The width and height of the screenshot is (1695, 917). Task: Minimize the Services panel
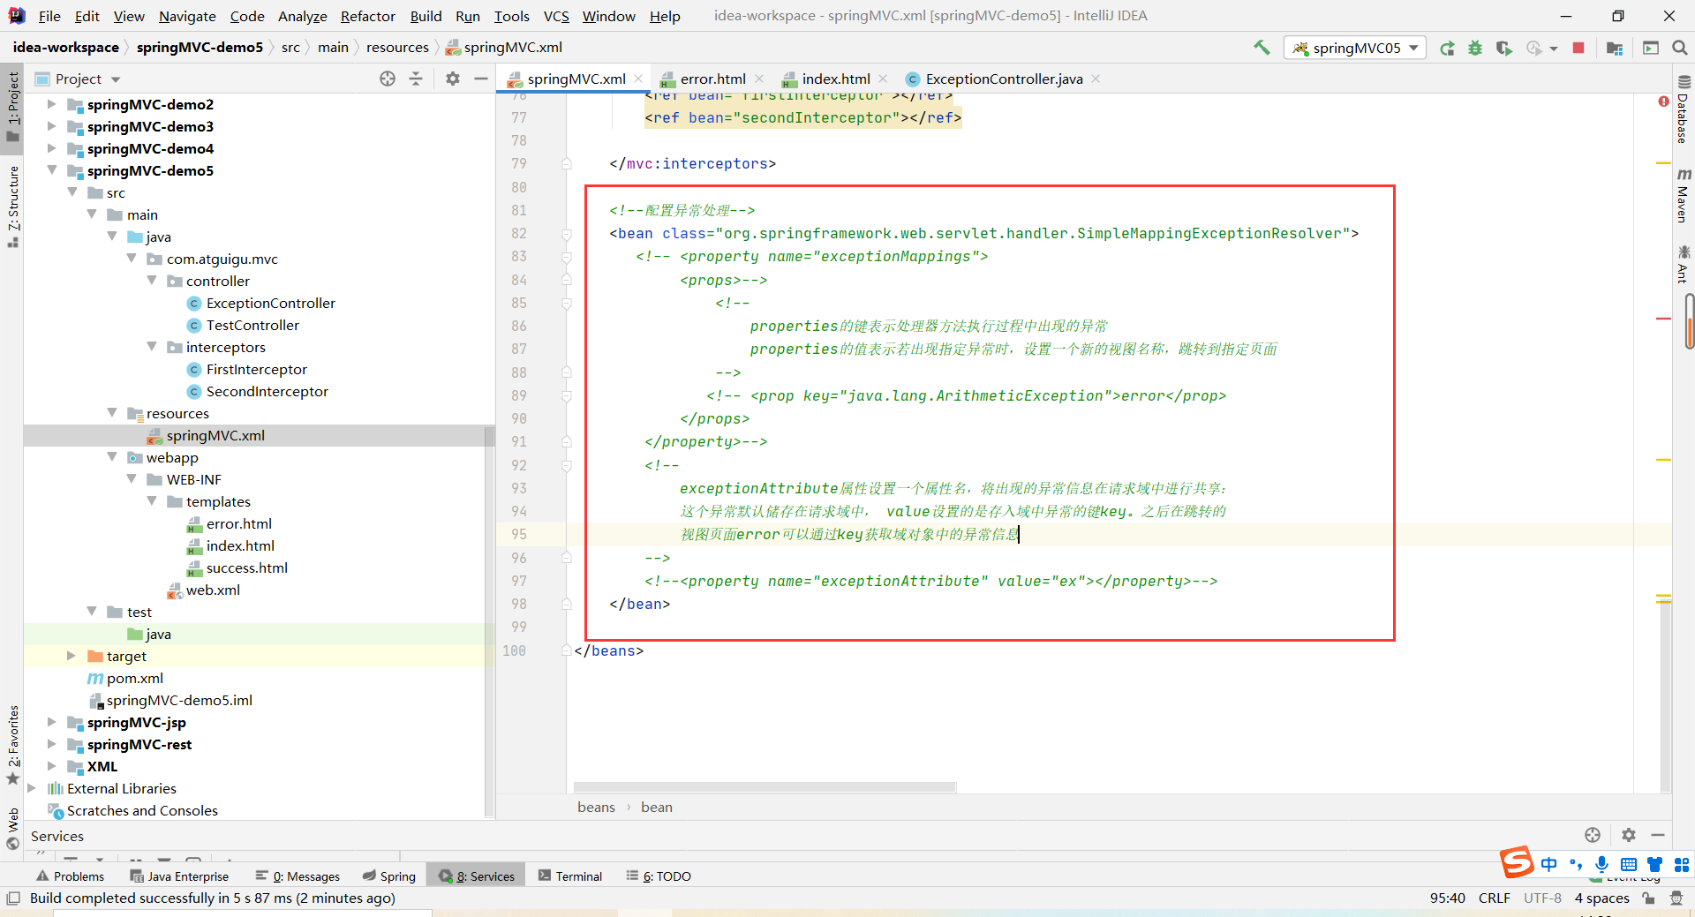coord(1658,835)
